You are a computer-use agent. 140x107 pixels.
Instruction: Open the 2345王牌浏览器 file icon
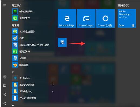point(15,98)
